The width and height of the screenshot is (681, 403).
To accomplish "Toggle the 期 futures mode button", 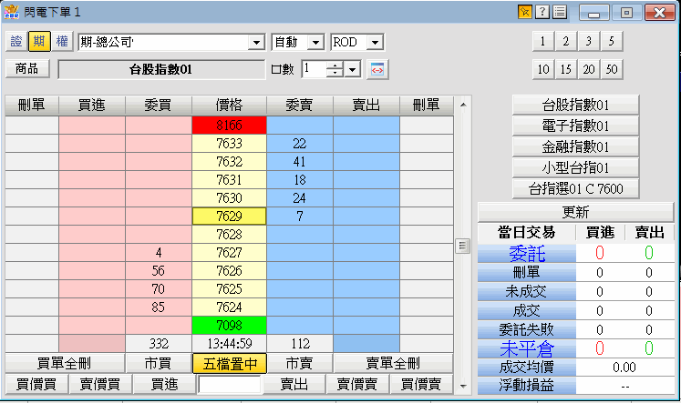I will (x=39, y=42).
